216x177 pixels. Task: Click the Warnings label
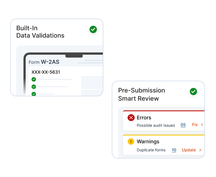click(148, 142)
